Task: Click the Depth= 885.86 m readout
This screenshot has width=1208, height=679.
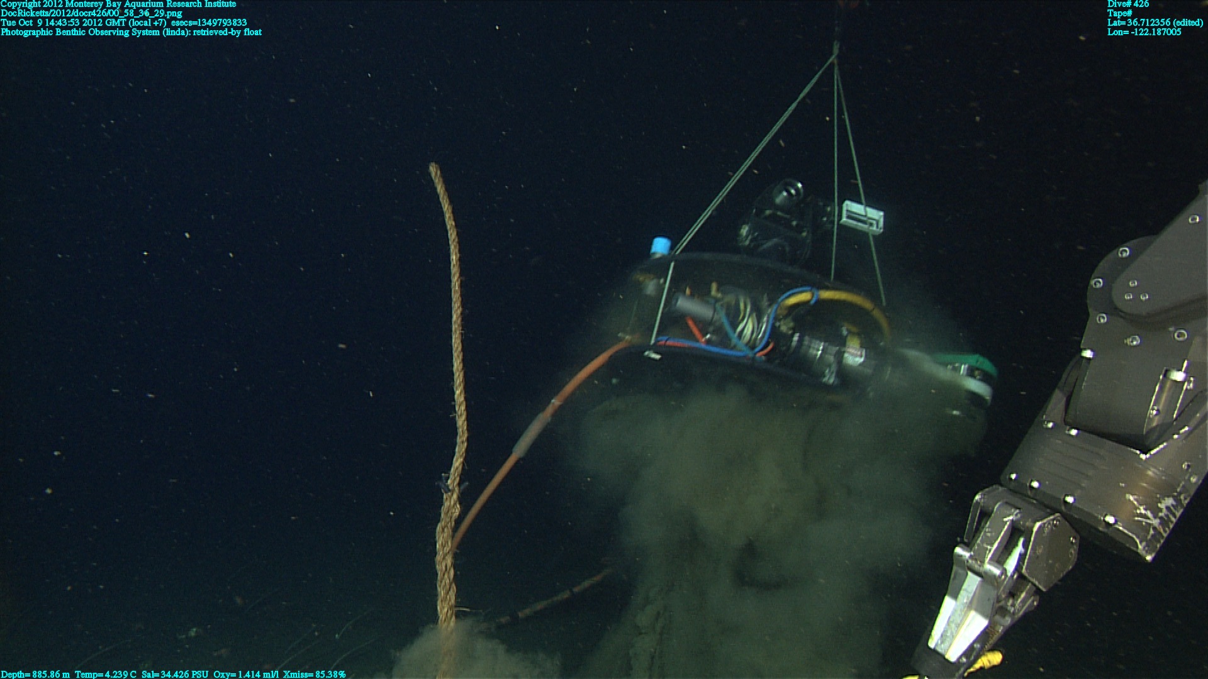Action: click(x=35, y=674)
